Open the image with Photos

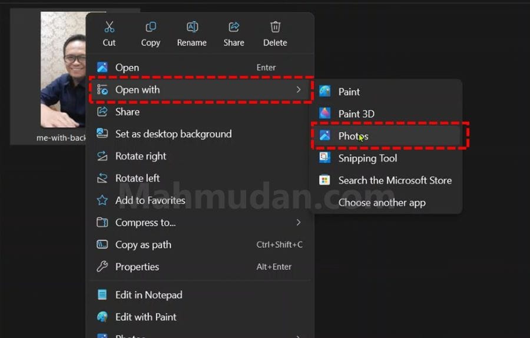click(x=353, y=136)
